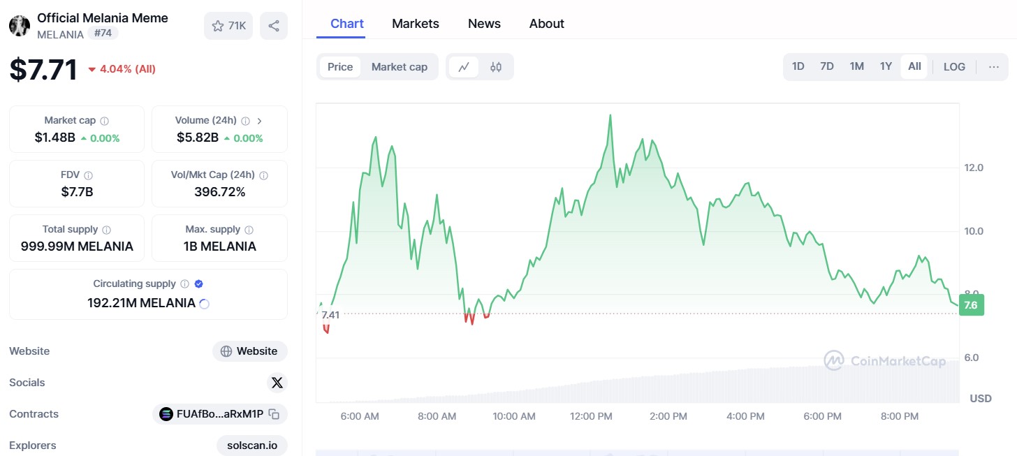The image size is (1017, 456).
Task: Select the 7D time range
Action: coord(827,67)
